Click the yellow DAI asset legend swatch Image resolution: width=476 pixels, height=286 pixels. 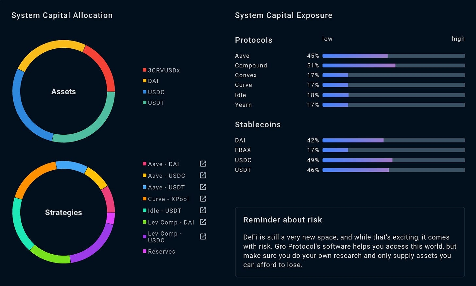144,81
